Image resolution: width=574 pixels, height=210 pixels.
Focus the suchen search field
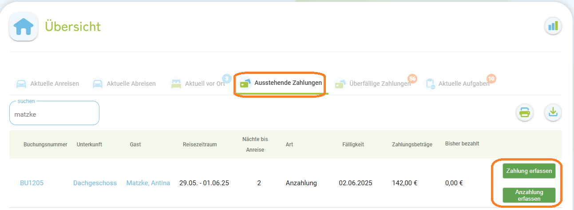click(x=54, y=113)
